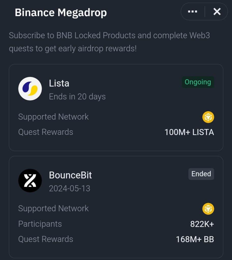Click Supported Network label in Lista card
This screenshot has width=232, height=260.
(53, 117)
